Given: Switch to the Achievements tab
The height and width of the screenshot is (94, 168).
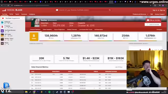Looking at the screenshot, I should coord(99,30).
